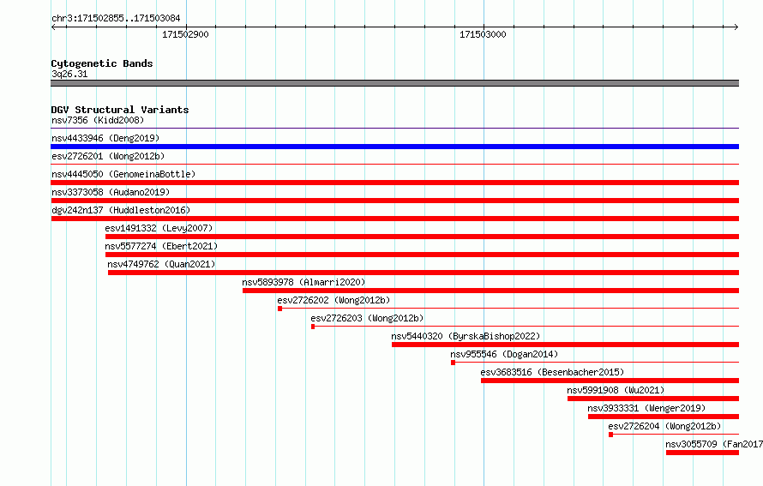Select the blue nsv4433946 (Deng2019) variant bar
Viewport: 763px width, 486px height.
(394, 147)
